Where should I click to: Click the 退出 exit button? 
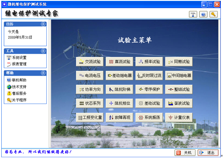coord(208,152)
